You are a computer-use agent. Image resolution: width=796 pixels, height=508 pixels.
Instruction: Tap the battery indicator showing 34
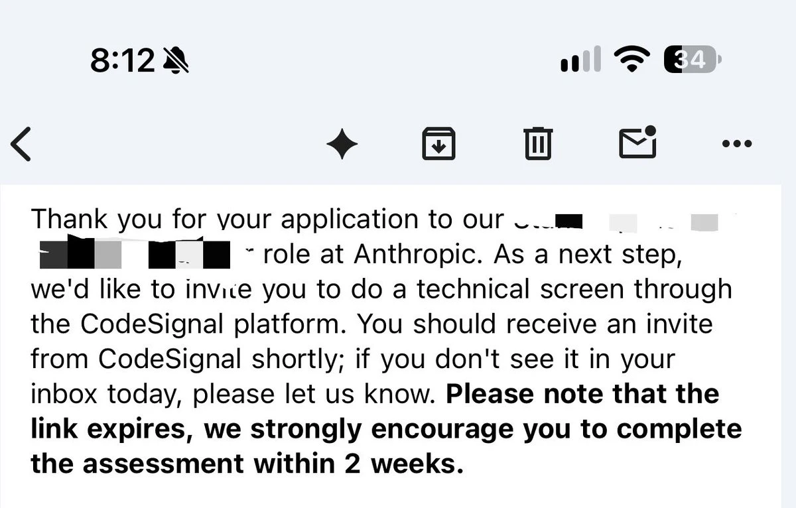coord(692,60)
